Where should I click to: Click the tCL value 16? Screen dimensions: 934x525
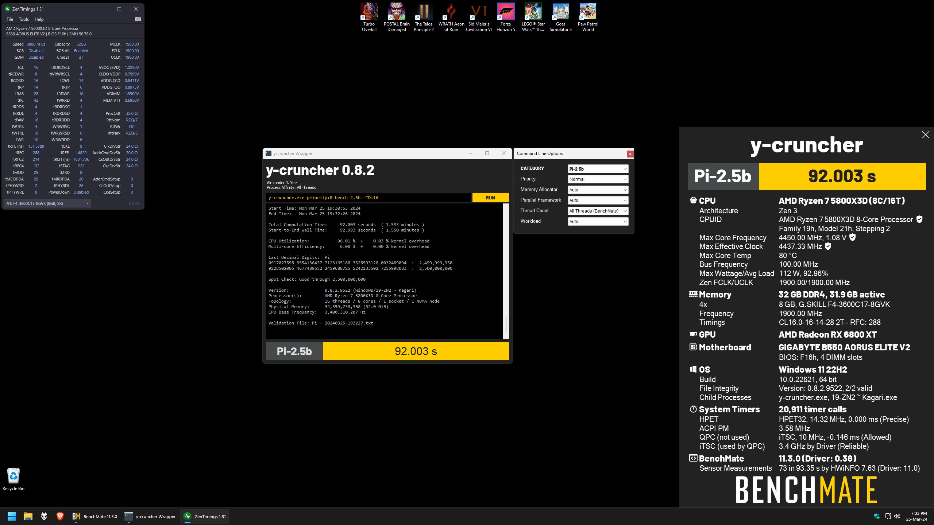coord(36,67)
